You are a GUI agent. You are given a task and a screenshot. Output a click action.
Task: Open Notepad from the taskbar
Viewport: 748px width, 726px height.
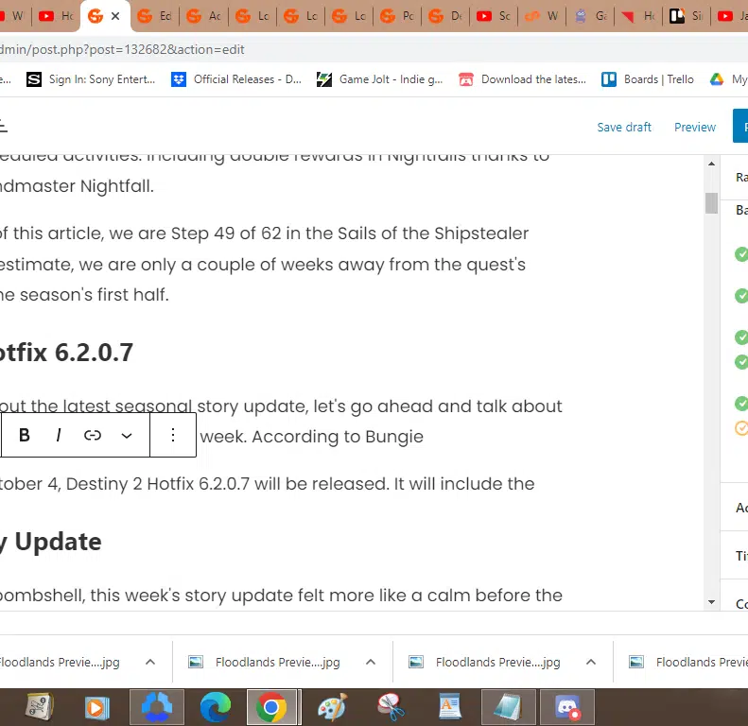[509, 706]
